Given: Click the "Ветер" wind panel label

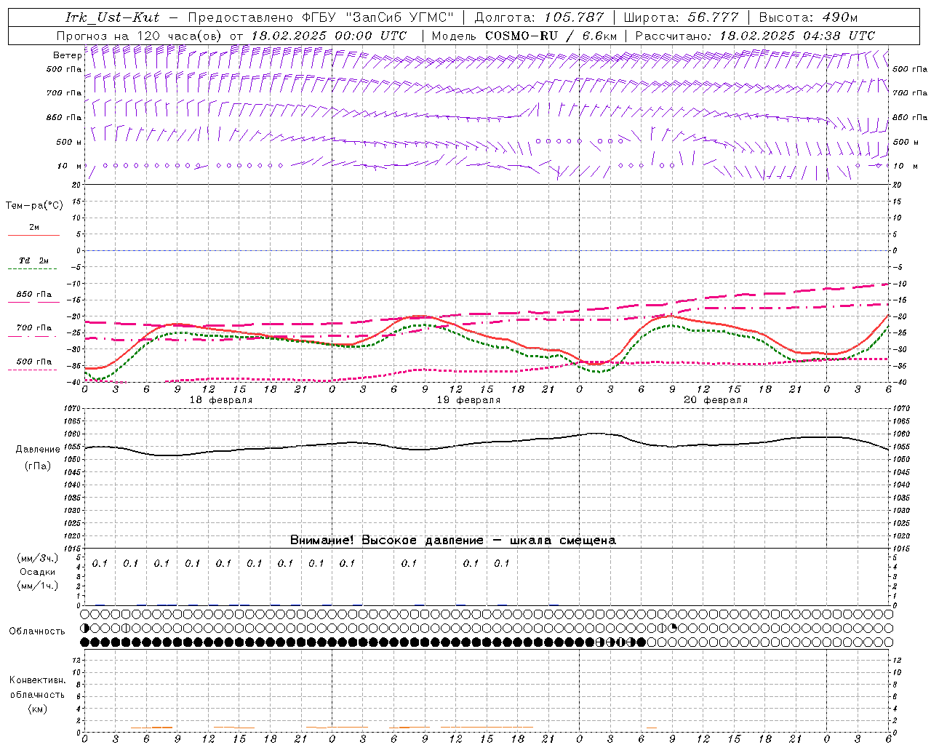Looking at the screenshot, I should point(68,55).
